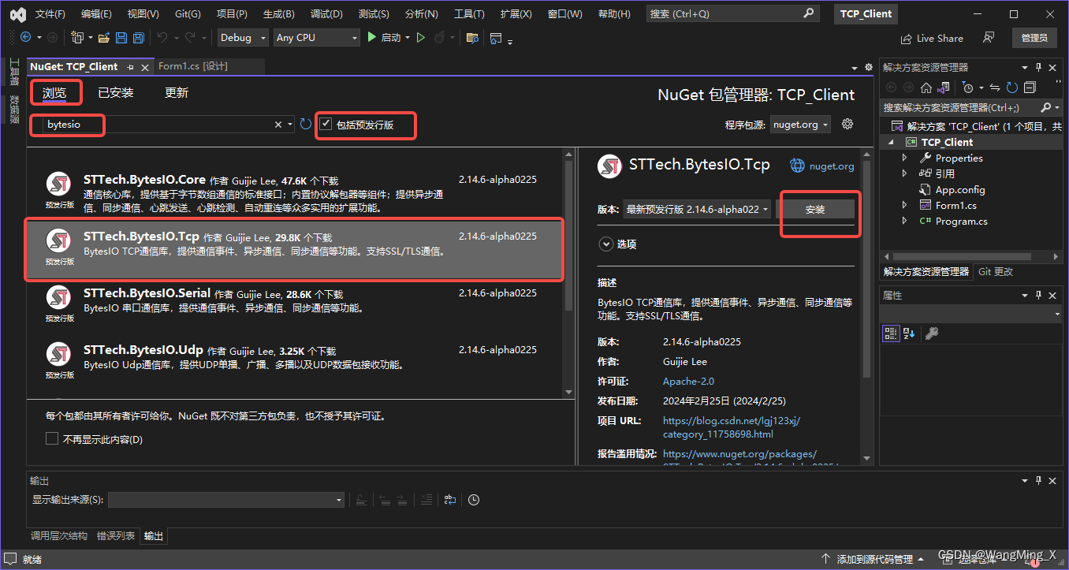Click the find in files icon
The width and height of the screenshot is (1069, 570).
472,37
